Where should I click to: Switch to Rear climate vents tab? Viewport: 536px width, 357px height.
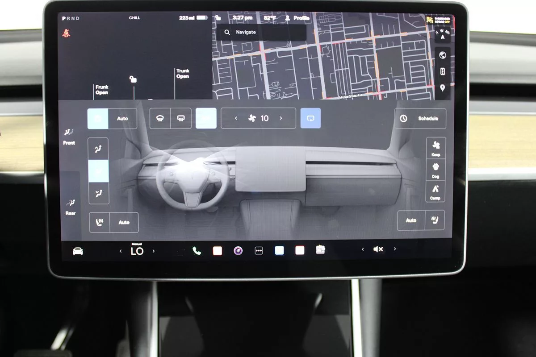pos(70,207)
